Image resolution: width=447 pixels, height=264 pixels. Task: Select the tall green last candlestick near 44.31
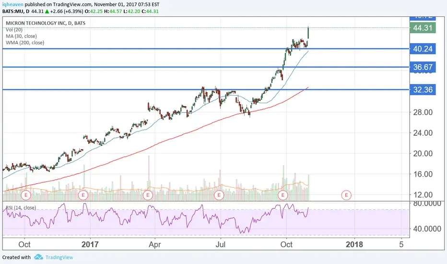[308, 33]
